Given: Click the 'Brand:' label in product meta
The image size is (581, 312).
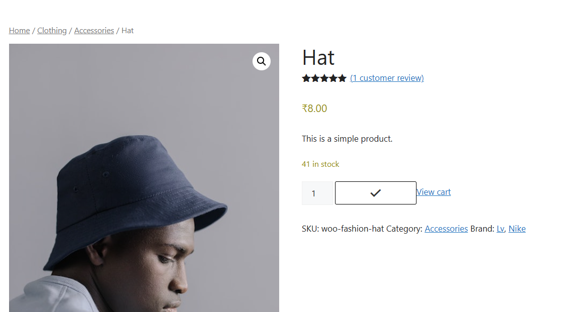Looking at the screenshot, I should pyautogui.click(x=482, y=229).
